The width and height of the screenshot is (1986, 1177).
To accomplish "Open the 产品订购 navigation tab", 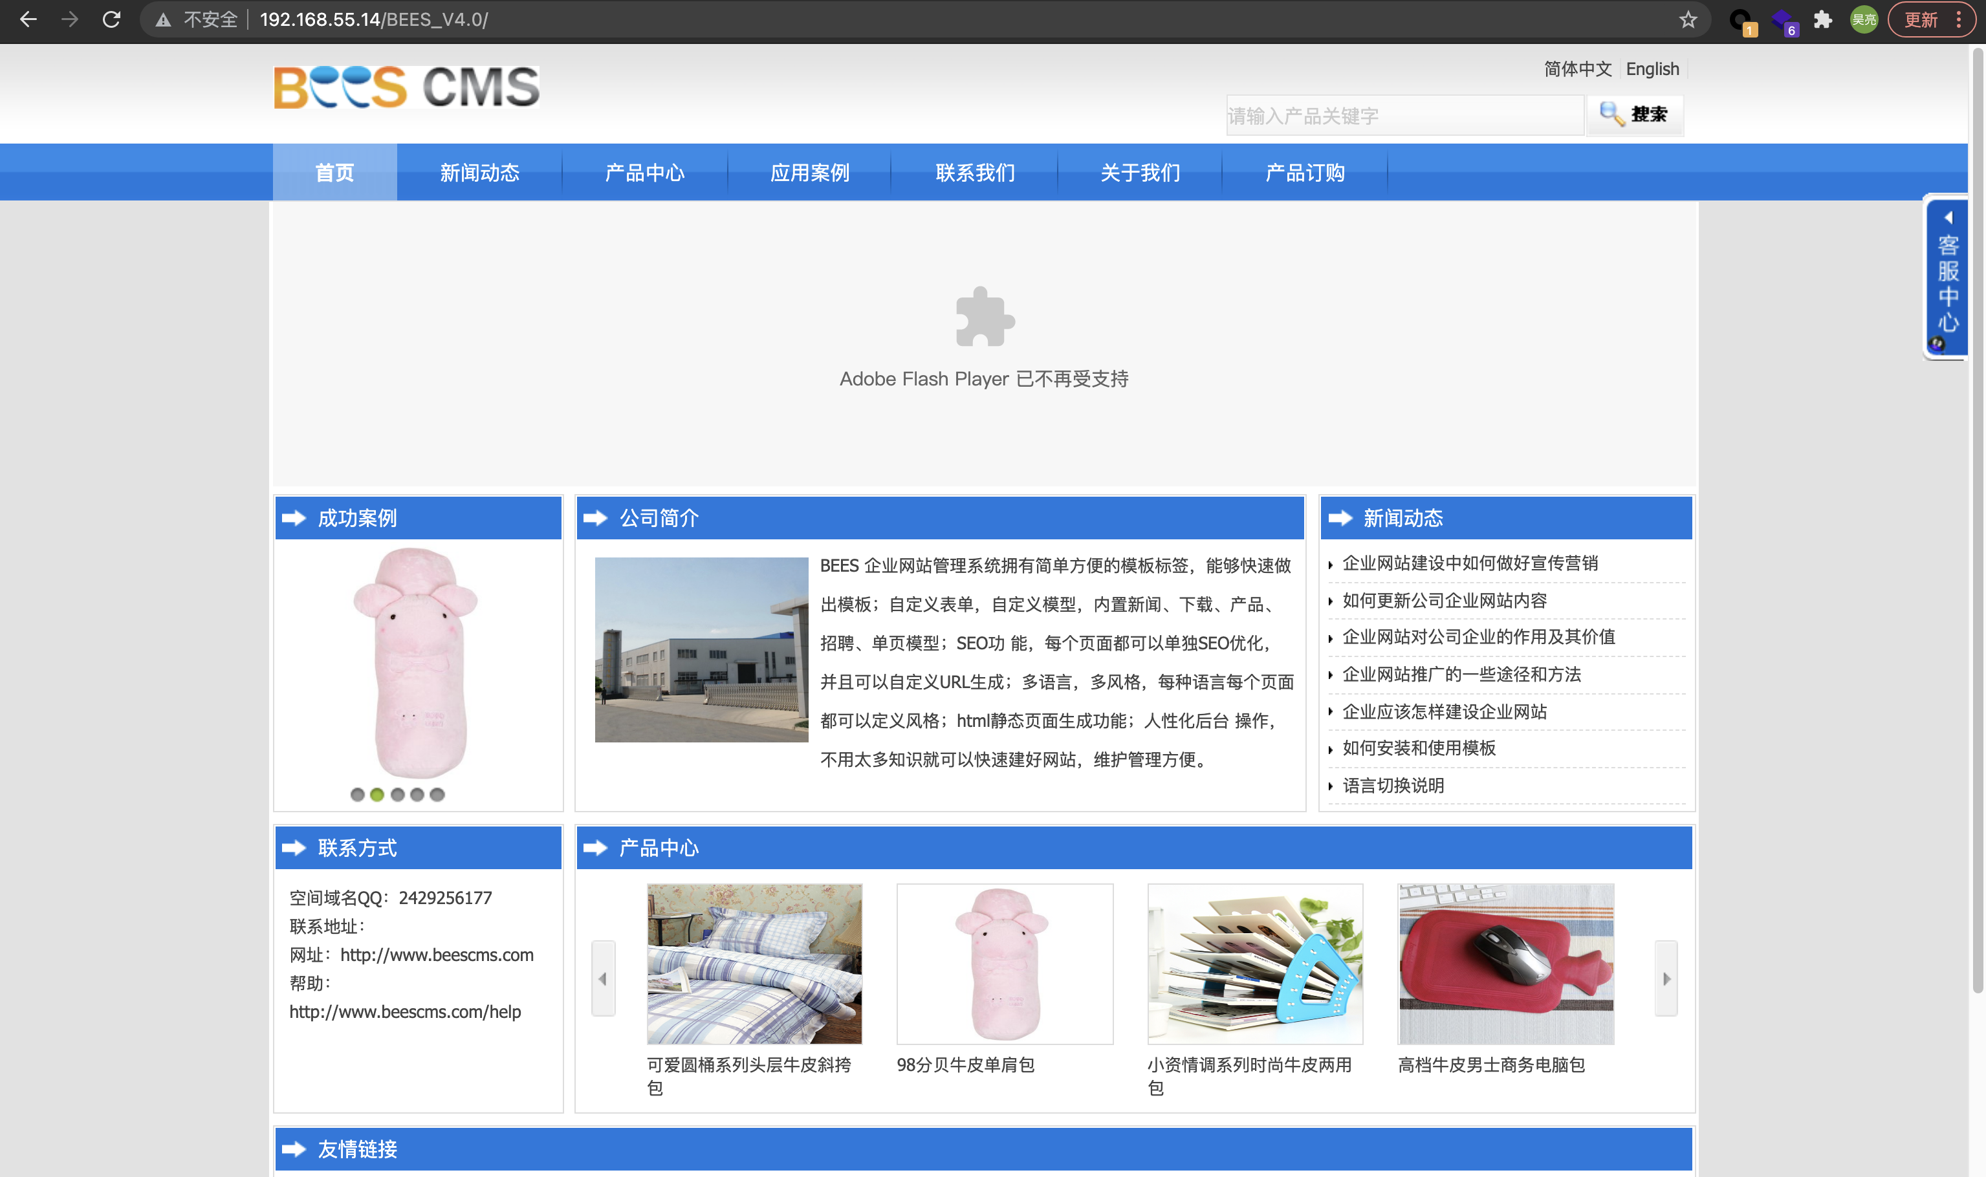I will [1305, 172].
